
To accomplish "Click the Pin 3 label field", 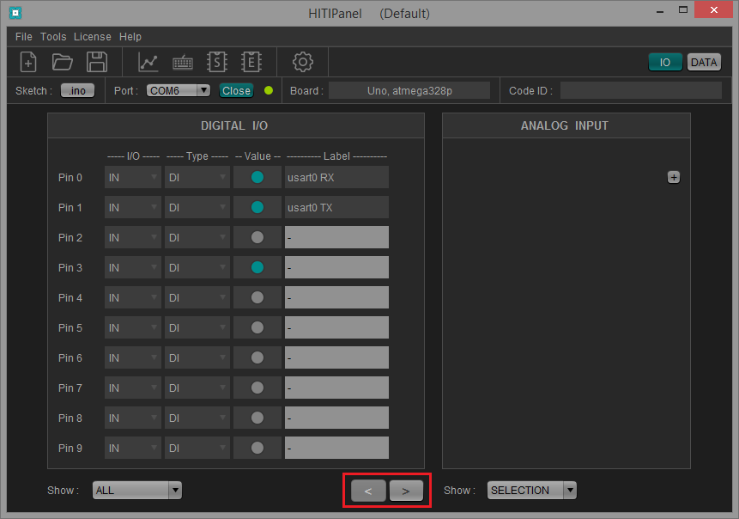I will point(336,267).
